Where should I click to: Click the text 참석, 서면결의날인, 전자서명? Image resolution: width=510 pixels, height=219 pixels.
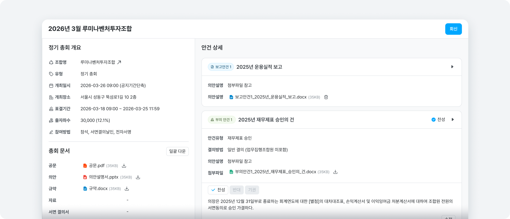point(106,132)
